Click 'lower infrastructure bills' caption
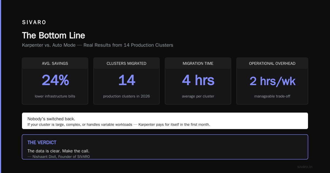 click(55, 96)
